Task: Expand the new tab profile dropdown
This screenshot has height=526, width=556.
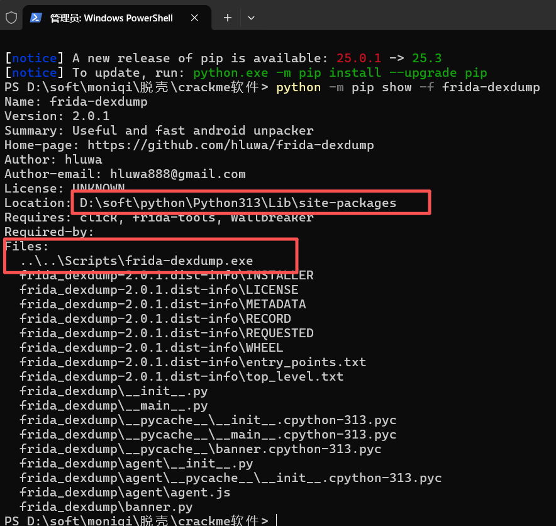Action: point(251,18)
